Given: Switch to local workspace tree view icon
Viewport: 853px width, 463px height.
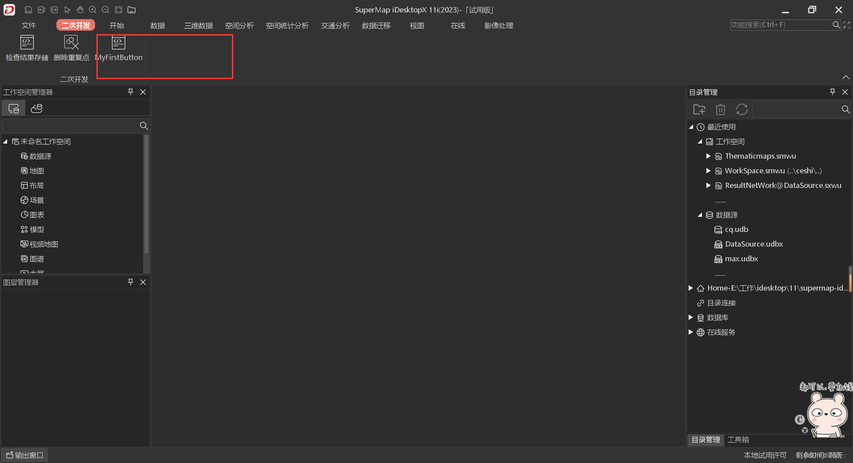Looking at the screenshot, I should (14, 108).
